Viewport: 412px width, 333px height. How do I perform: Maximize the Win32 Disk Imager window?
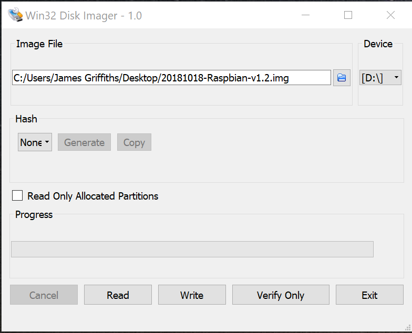pos(348,15)
